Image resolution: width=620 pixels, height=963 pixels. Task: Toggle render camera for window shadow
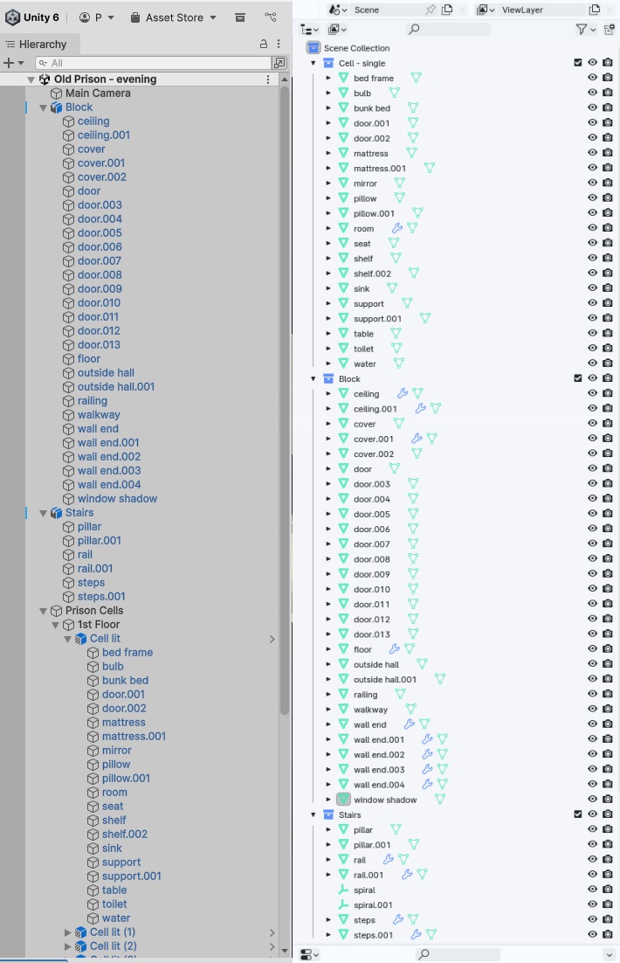pyautogui.click(x=608, y=799)
